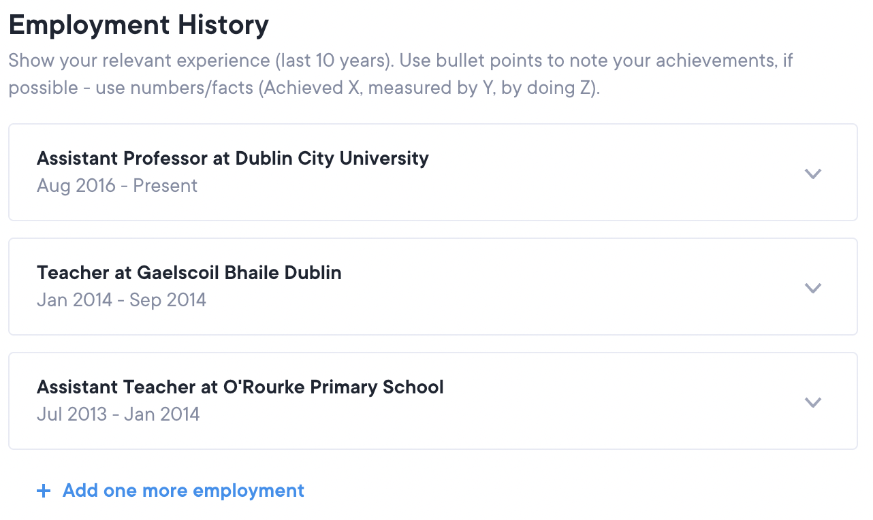Expand the Assistant Professor entry chevron

(812, 174)
